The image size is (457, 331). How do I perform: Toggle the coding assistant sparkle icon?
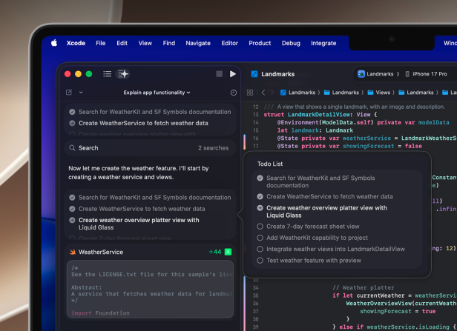tap(122, 74)
